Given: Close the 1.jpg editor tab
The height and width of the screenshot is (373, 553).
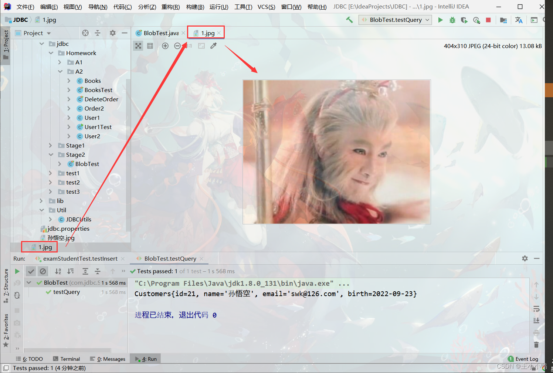Looking at the screenshot, I should [x=219, y=33].
